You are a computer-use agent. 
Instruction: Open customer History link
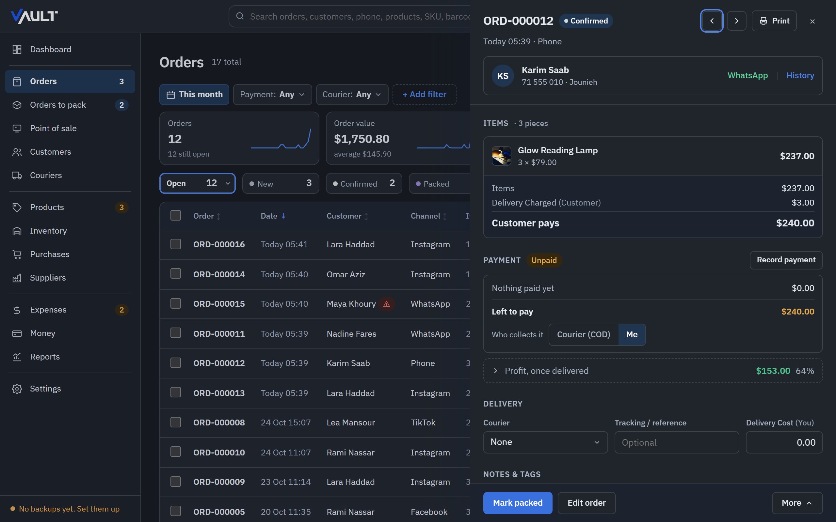tap(800, 75)
